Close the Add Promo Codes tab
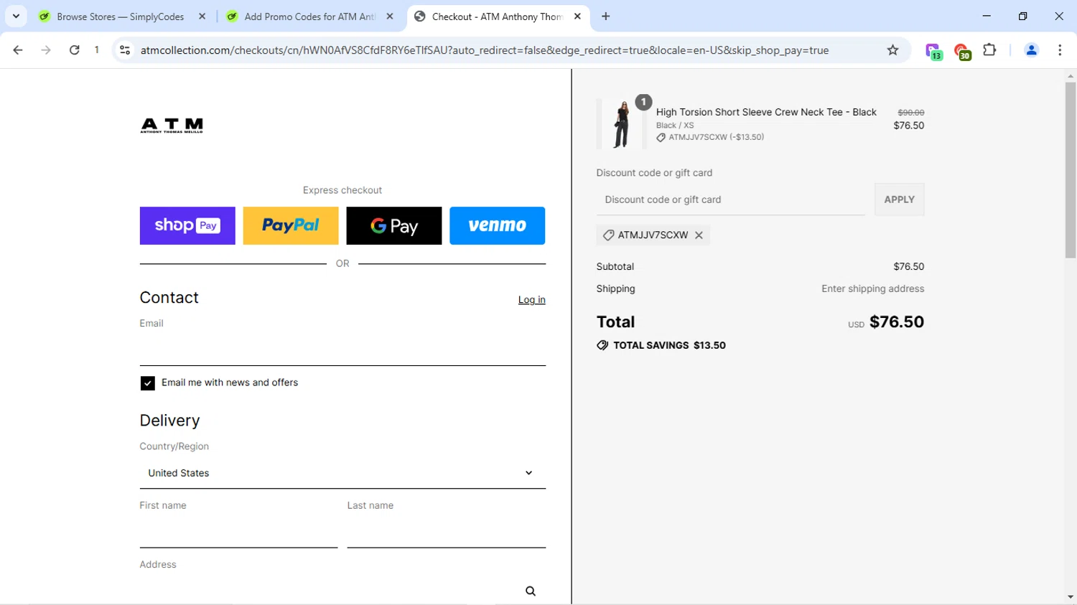The image size is (1077, 605). pos(390,17)
